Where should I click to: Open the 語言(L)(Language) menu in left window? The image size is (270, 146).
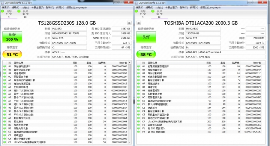pyautogui.click(x=76, y=7)
